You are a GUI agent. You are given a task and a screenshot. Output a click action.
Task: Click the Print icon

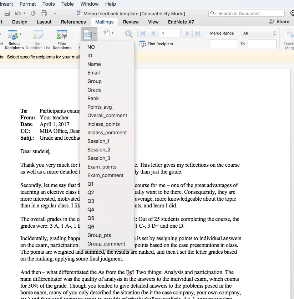pos(44,14)
